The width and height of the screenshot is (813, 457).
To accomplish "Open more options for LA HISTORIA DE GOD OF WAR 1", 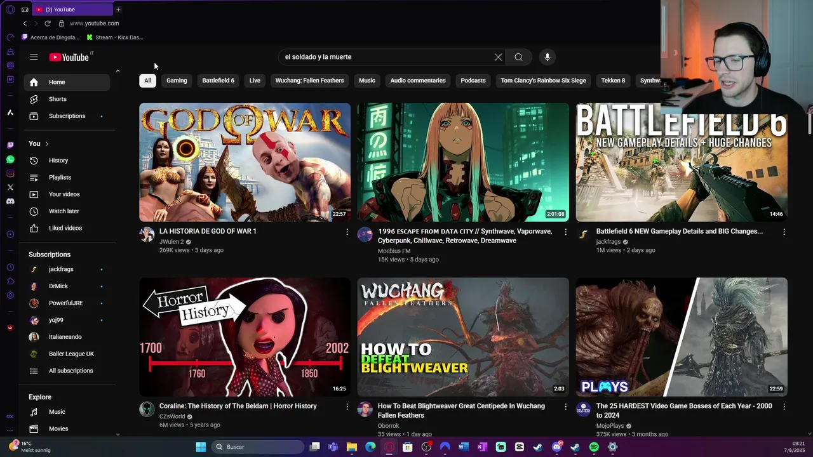I will (347, 232).
